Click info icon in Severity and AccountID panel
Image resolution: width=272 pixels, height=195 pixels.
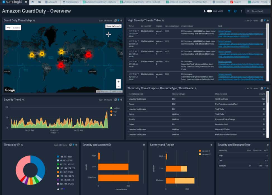144,145
